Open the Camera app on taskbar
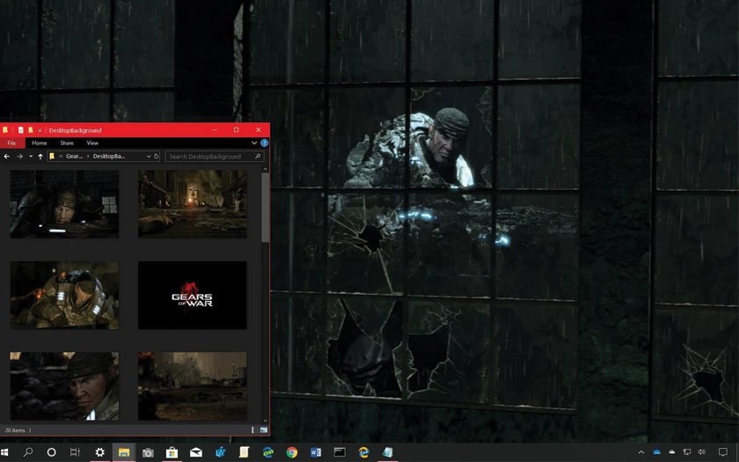Screen dimensions: 739x462 pos(148,452)
